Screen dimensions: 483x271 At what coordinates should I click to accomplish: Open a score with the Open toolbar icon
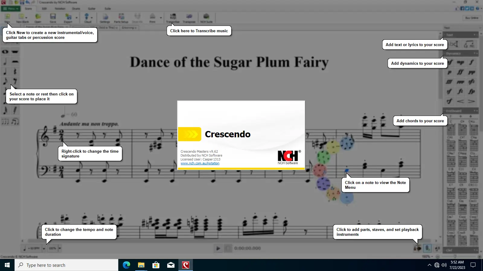tap(38, 17)
